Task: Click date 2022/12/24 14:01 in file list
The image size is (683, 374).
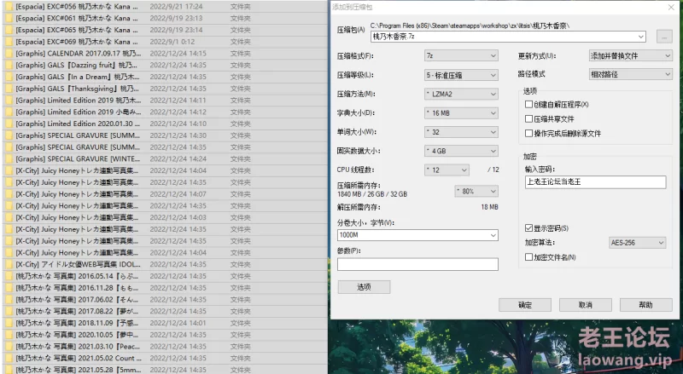Action: click(x=178, y=323)
